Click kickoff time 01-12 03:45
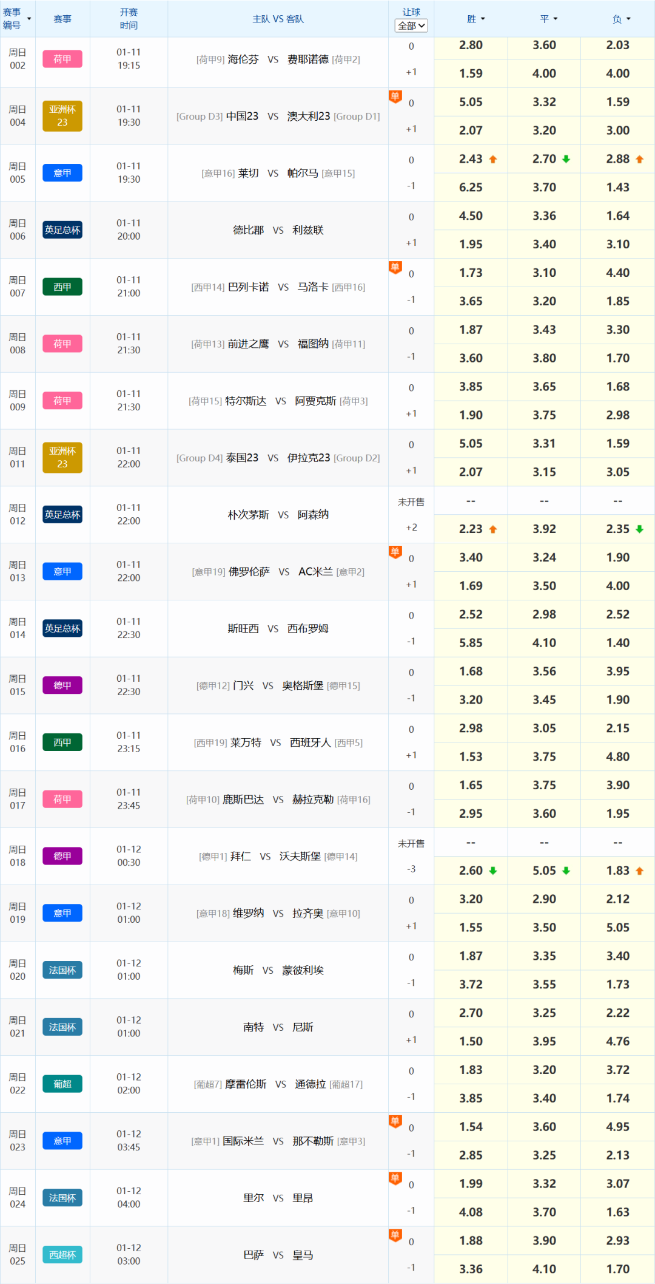The height and width of the screenshot is (1284, 655). point(129,1141)
